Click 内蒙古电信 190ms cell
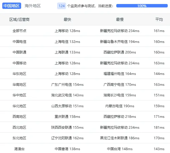 [x=120, y=106]
